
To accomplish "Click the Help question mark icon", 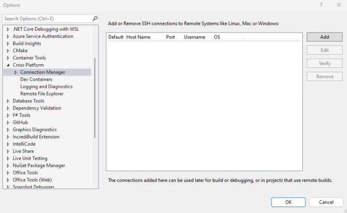I will pyautogui.click(x=321, y=5).
